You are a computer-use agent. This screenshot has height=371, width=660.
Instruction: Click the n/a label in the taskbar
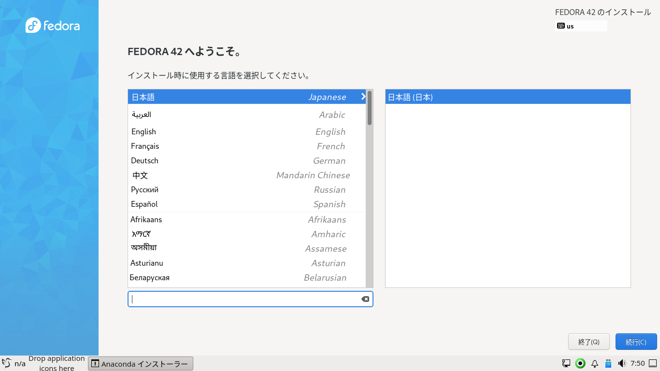pos(20,364)
